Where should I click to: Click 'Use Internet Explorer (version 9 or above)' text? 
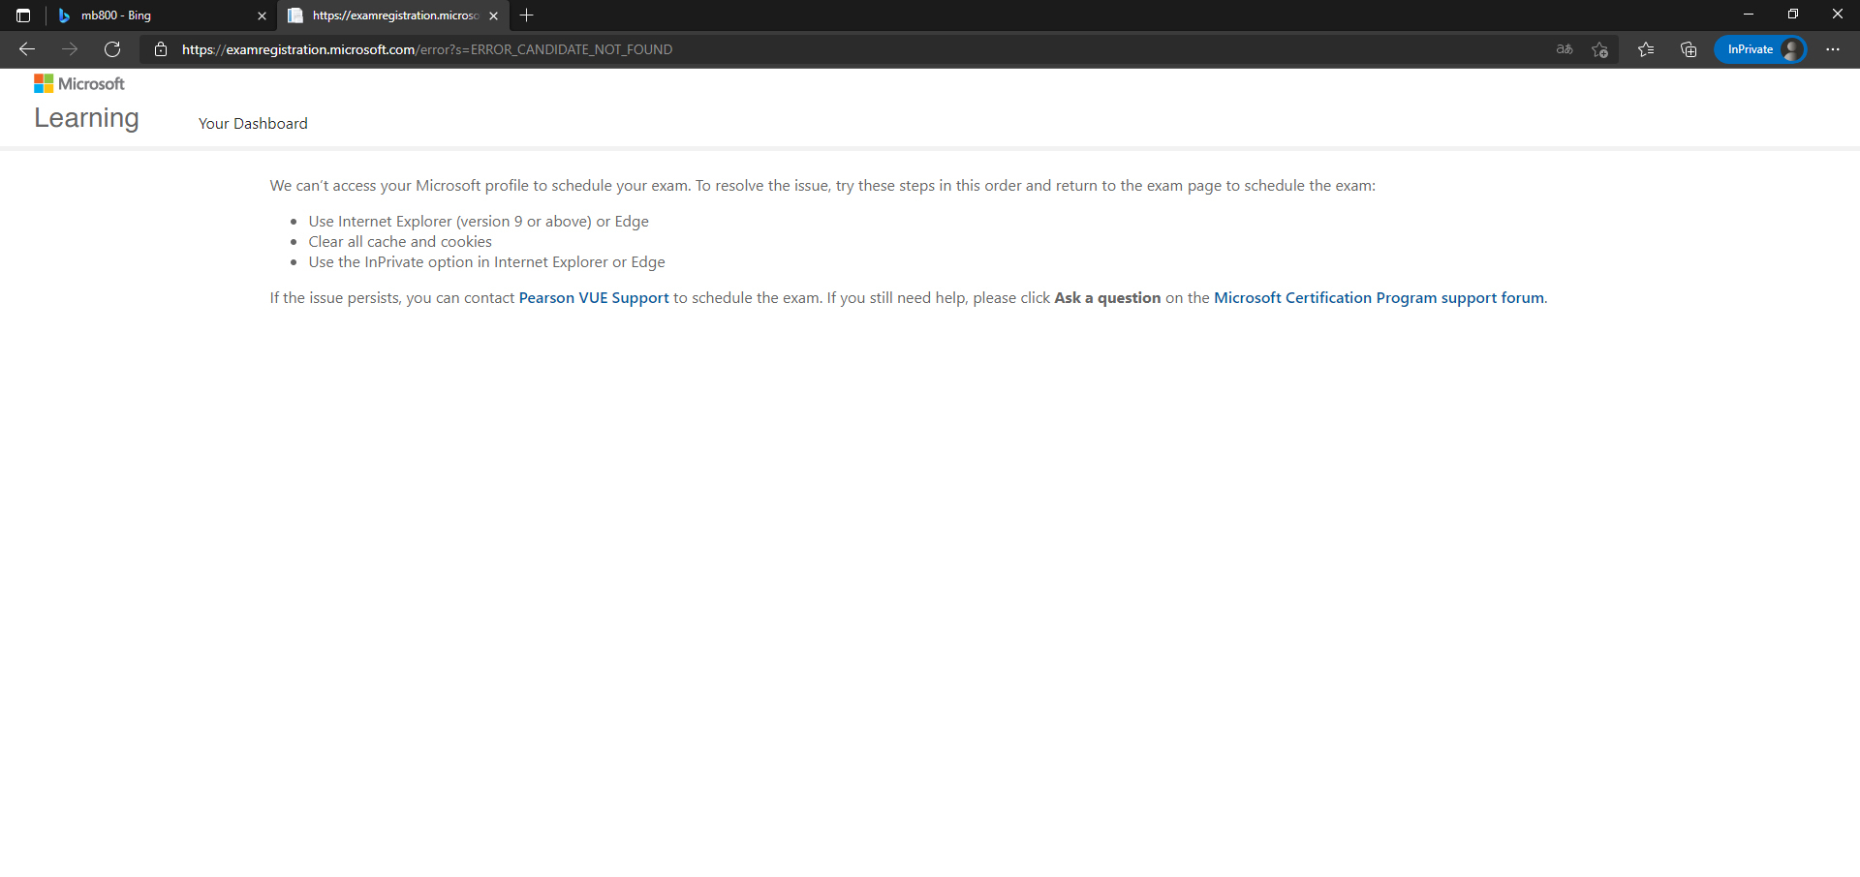(x=479, y=222)
